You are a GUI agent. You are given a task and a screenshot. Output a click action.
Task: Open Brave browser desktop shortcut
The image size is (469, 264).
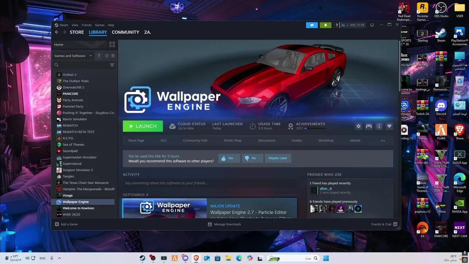point(459,132)
